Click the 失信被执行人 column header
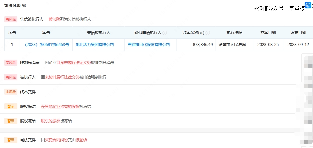Screen dimensions: 313x148 coord(99,33)
